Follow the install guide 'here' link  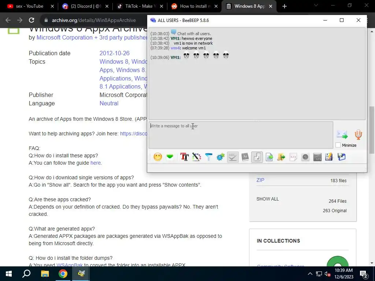96,163
